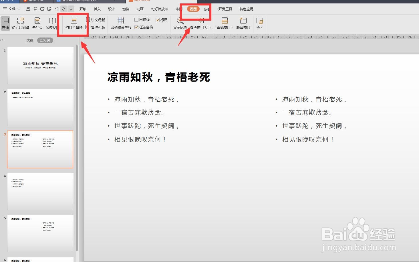Open the Slide Show (幻灯片放映) tab
This screenshot has width=419, height=262.
(160, 9)
